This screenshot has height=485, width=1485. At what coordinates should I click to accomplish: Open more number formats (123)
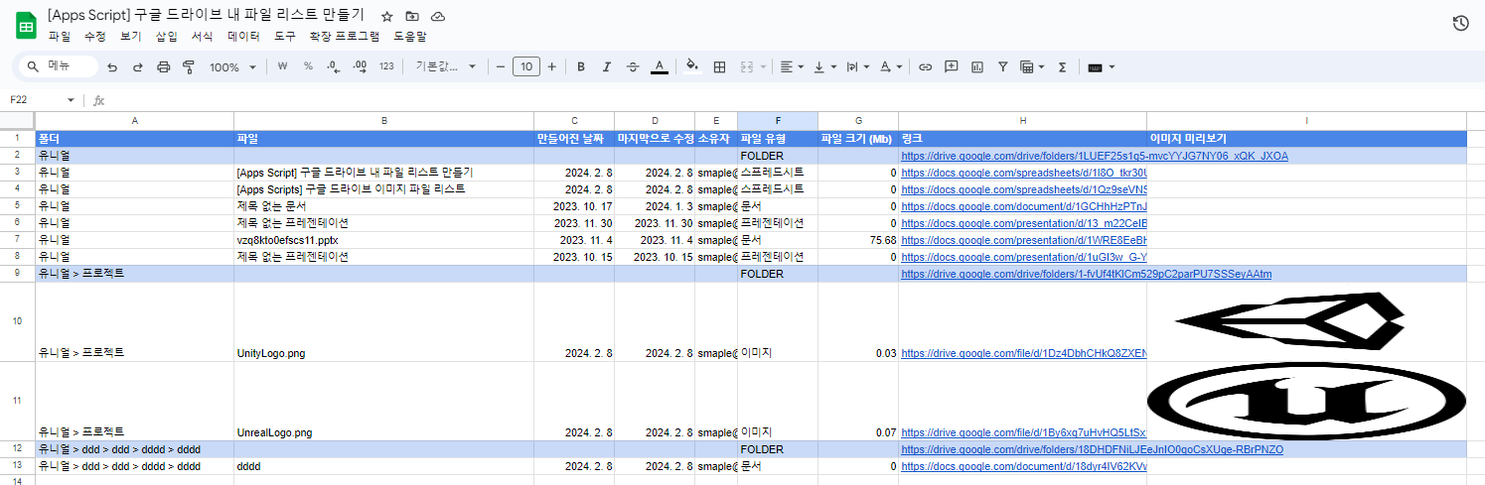386,66
